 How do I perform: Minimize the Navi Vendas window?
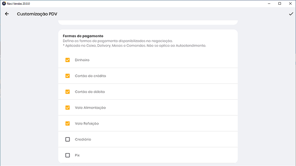click(269, 3)
